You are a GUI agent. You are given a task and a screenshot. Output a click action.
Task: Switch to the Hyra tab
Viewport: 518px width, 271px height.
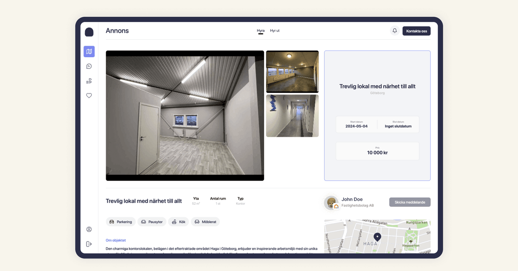coord(261,31)
